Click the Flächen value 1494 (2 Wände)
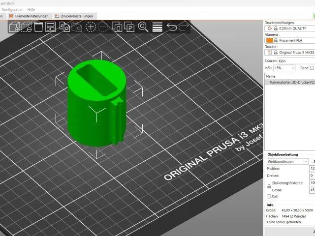The height and width of the screenshot is (236, 315). (294, 216)
